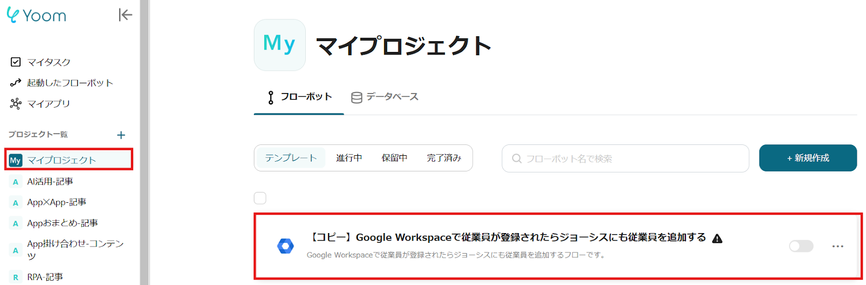This screenshot has height=285, width=866.
Task: Check the select-all checkbox above the list
Action: point(260,198)
